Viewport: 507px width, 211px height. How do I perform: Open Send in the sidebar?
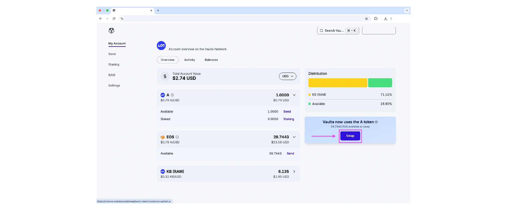click(x=112, y=54)
